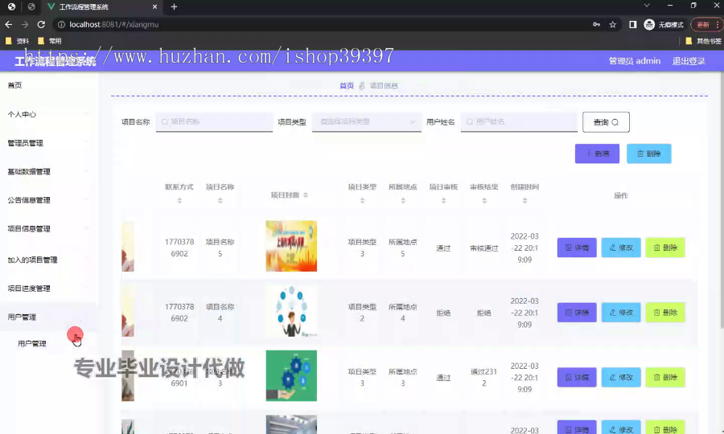The image size is (724, 434).
Task: Click the blue batch 删除 button
Action: pyautogui.click(x=648, y=154)
